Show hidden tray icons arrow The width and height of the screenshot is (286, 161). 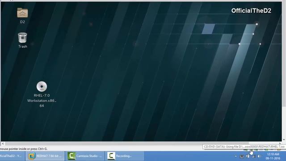[x=236, y=157]
